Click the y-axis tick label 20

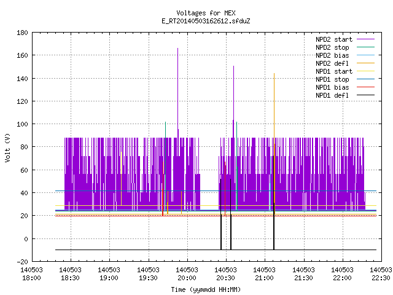(24, 216)
